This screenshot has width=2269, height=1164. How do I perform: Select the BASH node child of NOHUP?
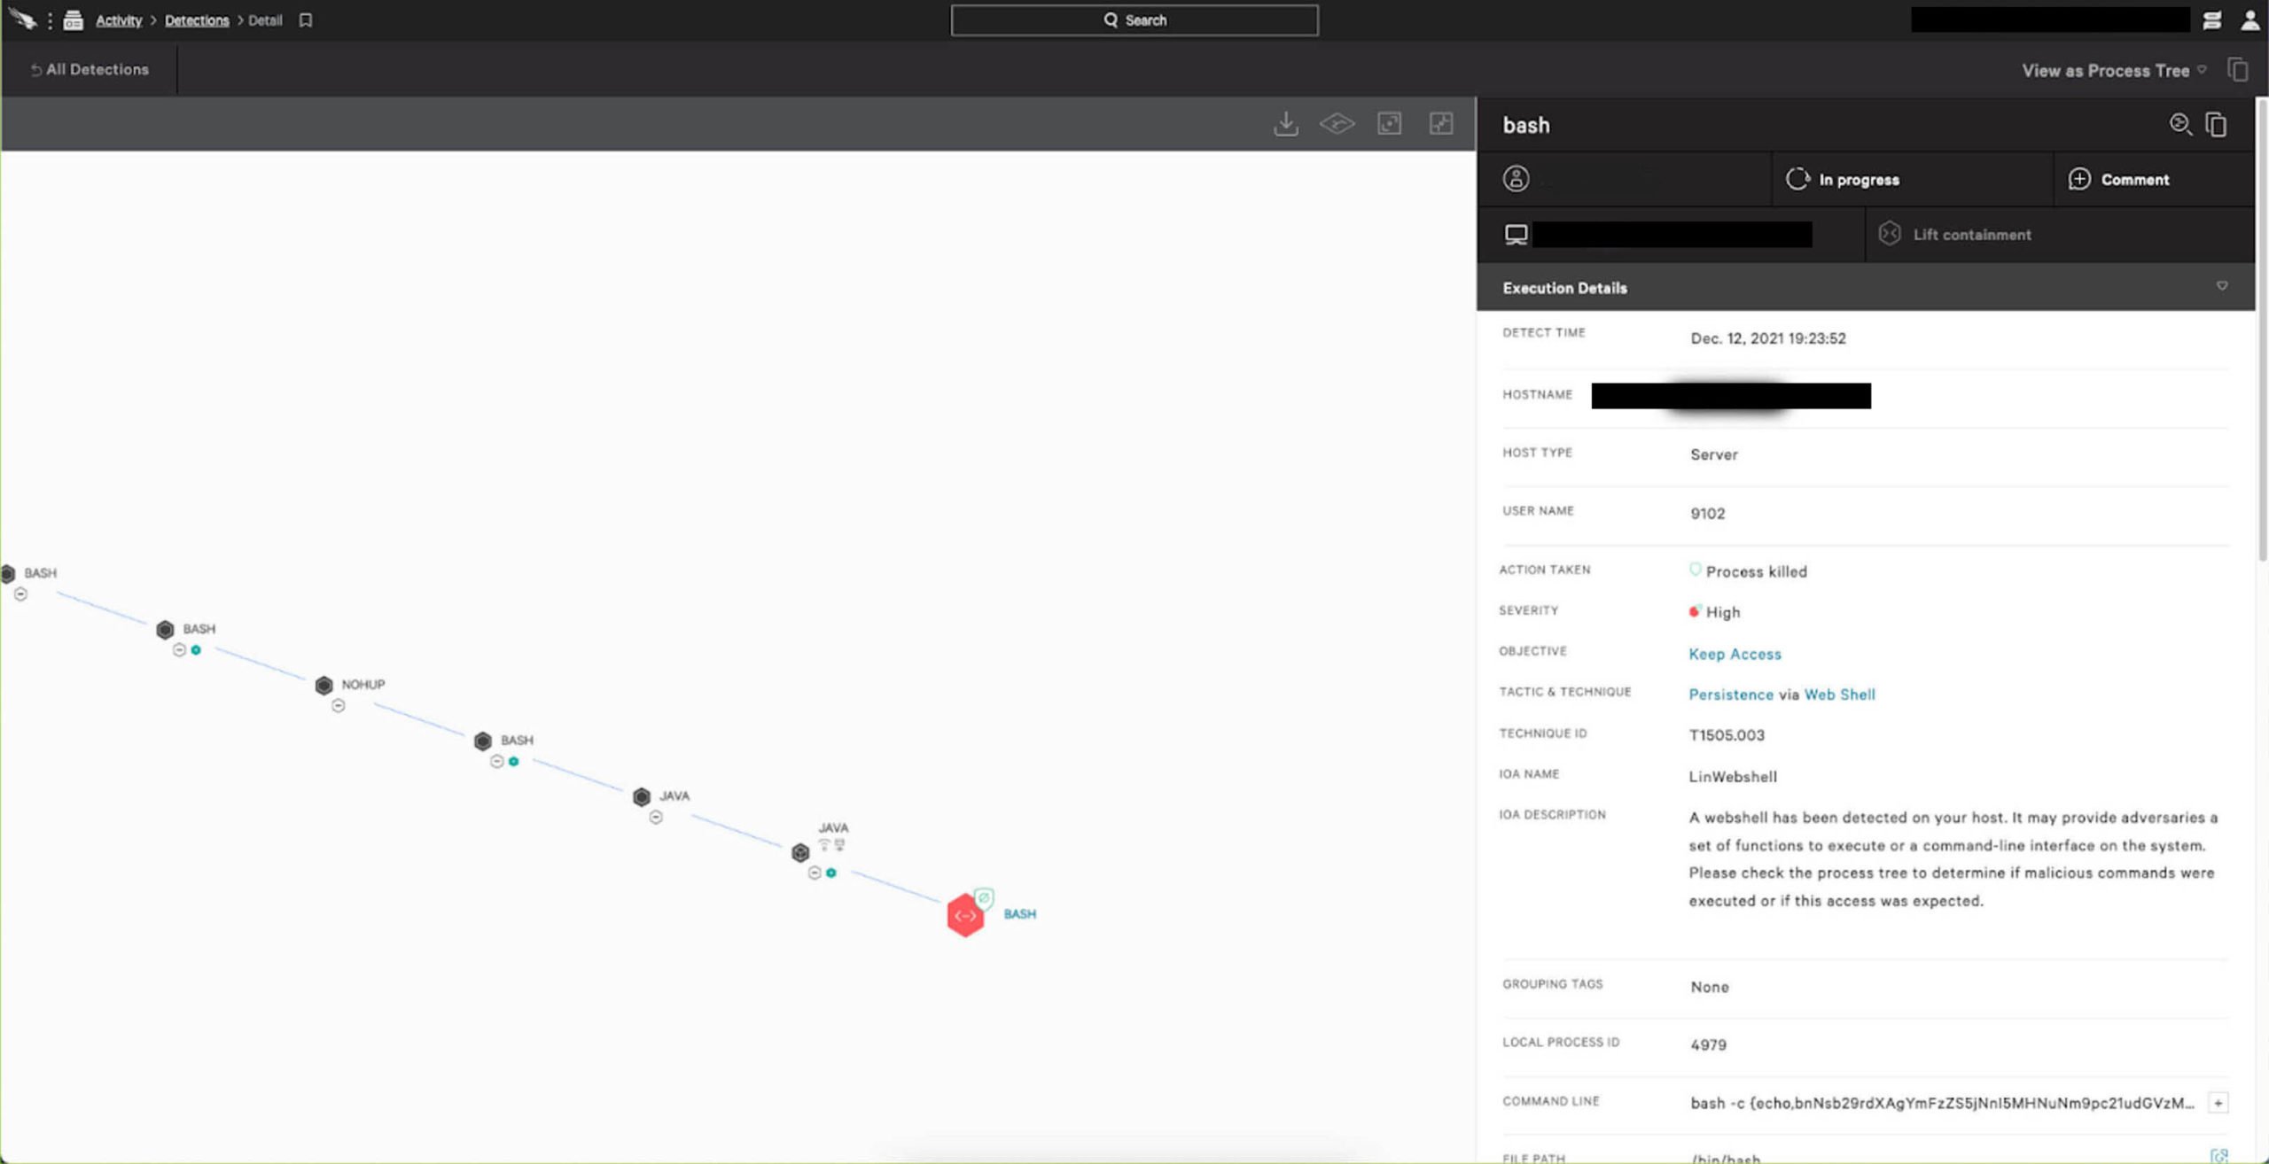483,741
